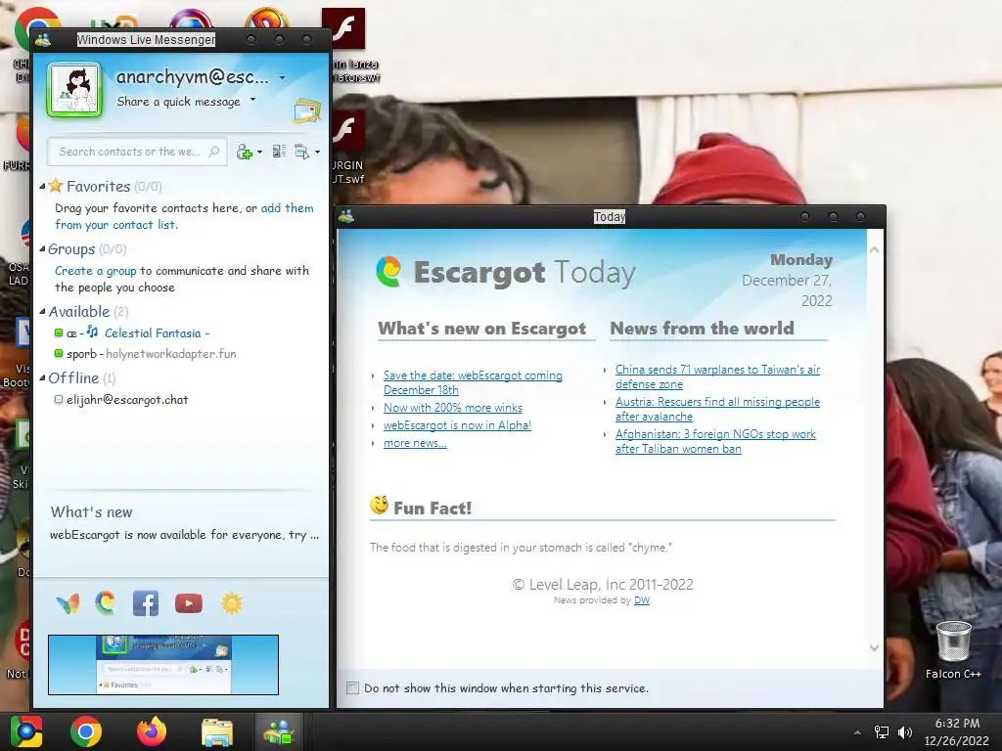This screenshot has height=751, width=1002.
Task: Click the 'more news...' link
Action: click(x=415, y=443)
